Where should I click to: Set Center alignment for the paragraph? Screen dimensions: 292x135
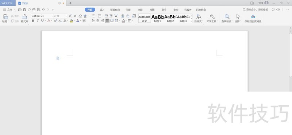point(98,21)
